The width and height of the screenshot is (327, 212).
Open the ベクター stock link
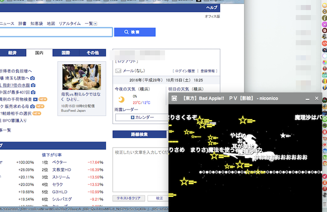coord(59,162)
